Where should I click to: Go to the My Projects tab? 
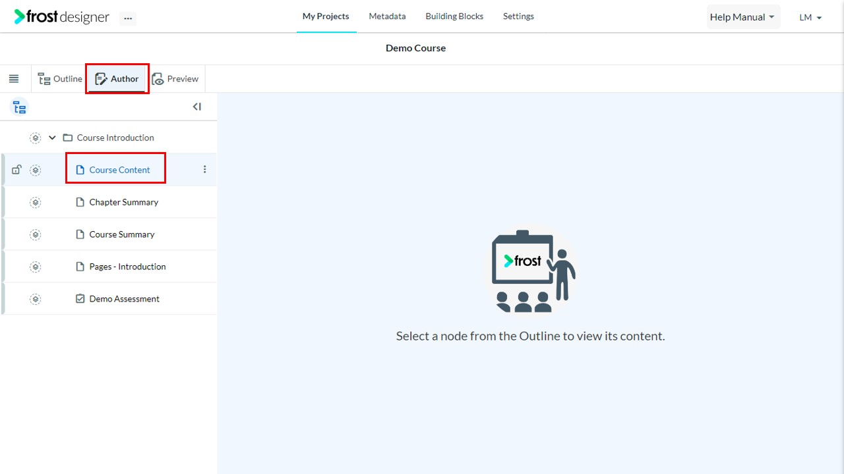[326, 16]
